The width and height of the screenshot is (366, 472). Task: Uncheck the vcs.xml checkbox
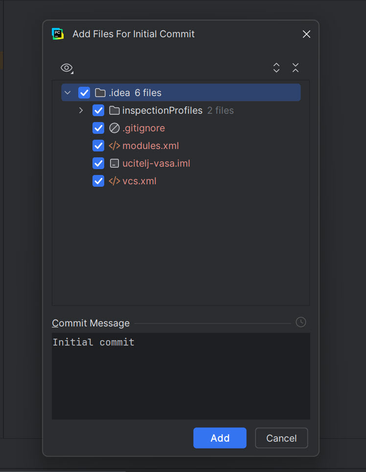pyautogui.click(x=98, y=181)
